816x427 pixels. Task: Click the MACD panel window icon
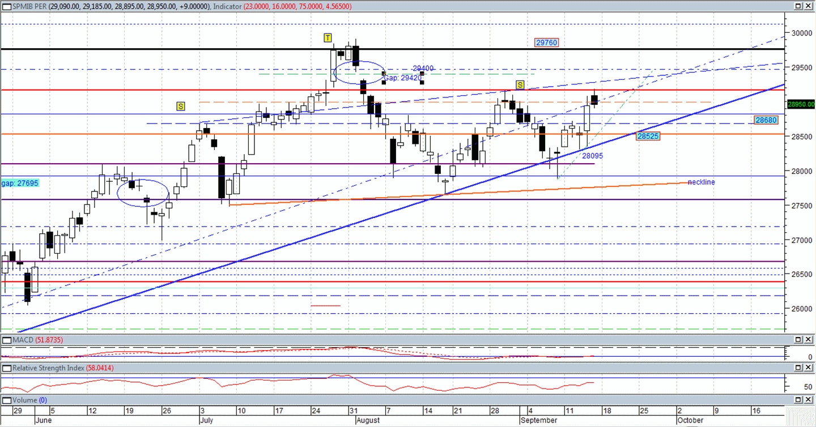click(6, 339)
